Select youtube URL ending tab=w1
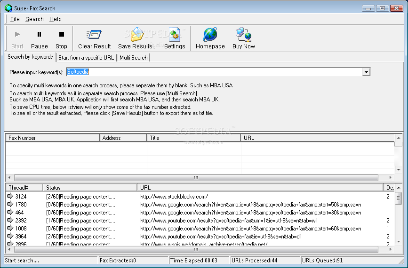The width and height of the screenshot is (408, 268). tap(229, 221)
